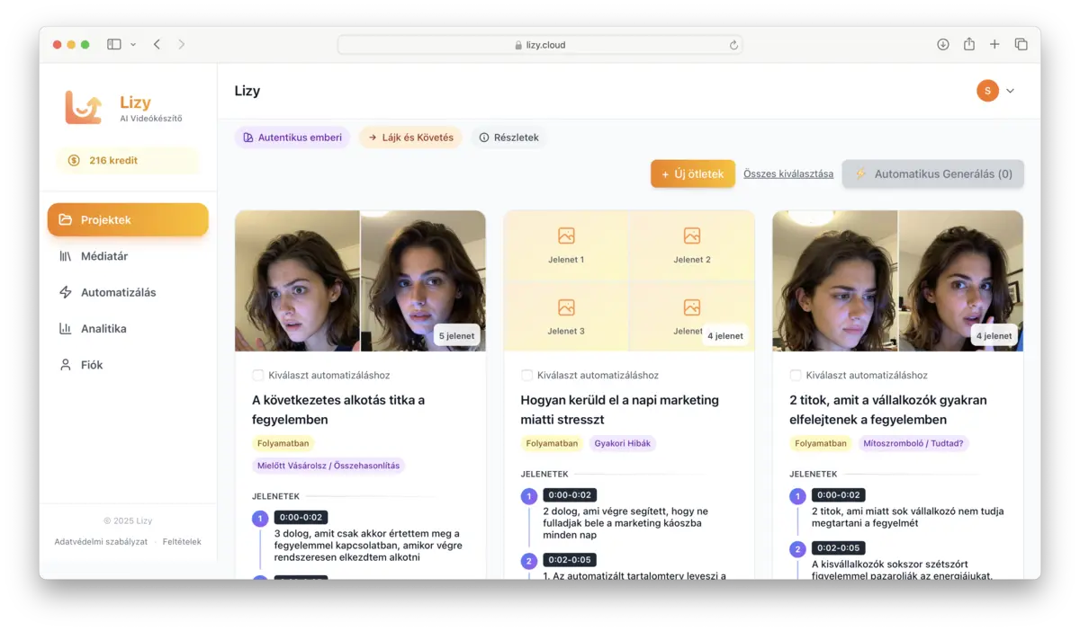
Task: Open a new Safari tab
Action: 994,44
